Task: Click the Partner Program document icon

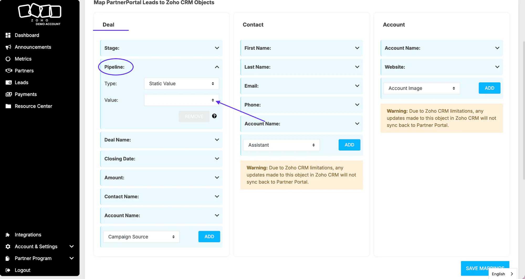Action: [8, 258]
